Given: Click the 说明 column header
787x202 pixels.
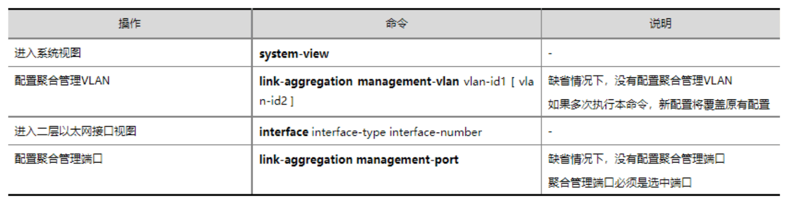Looking at the screenshot, I should point(660,24).
